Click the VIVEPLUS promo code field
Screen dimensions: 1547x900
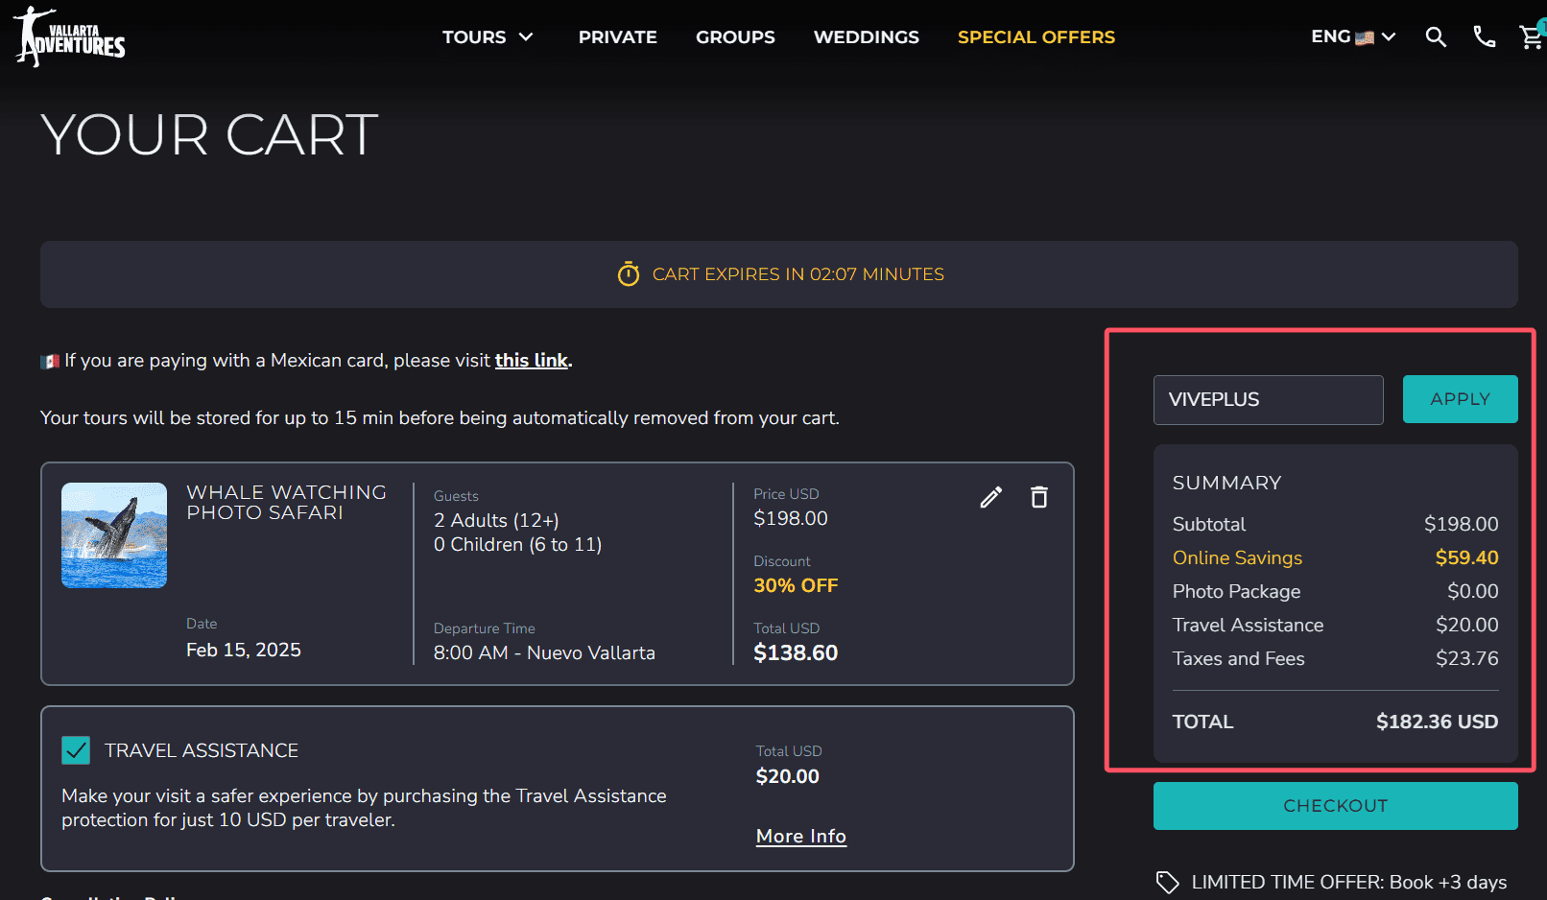point(1268,400)
